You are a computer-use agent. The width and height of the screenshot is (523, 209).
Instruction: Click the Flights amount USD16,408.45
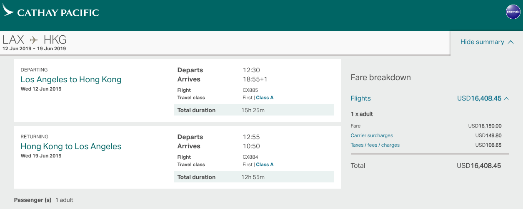click(479, 98)
